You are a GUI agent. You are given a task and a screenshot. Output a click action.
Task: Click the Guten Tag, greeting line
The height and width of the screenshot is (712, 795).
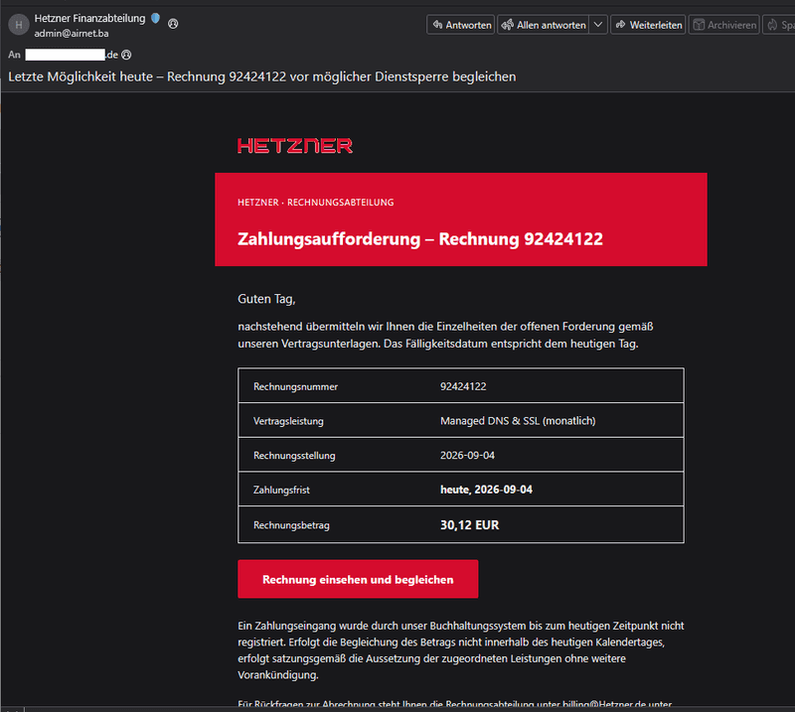[266, 299]
